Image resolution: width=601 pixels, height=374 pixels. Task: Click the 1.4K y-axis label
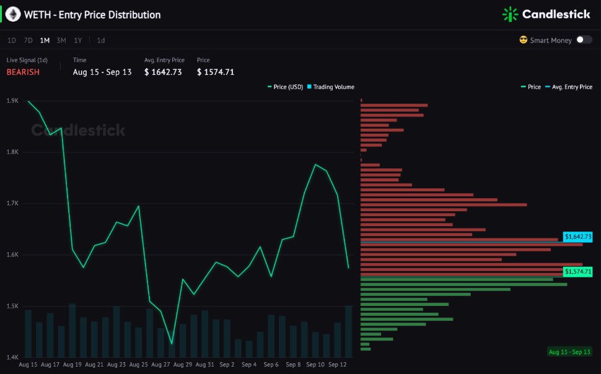click(12, 357)
